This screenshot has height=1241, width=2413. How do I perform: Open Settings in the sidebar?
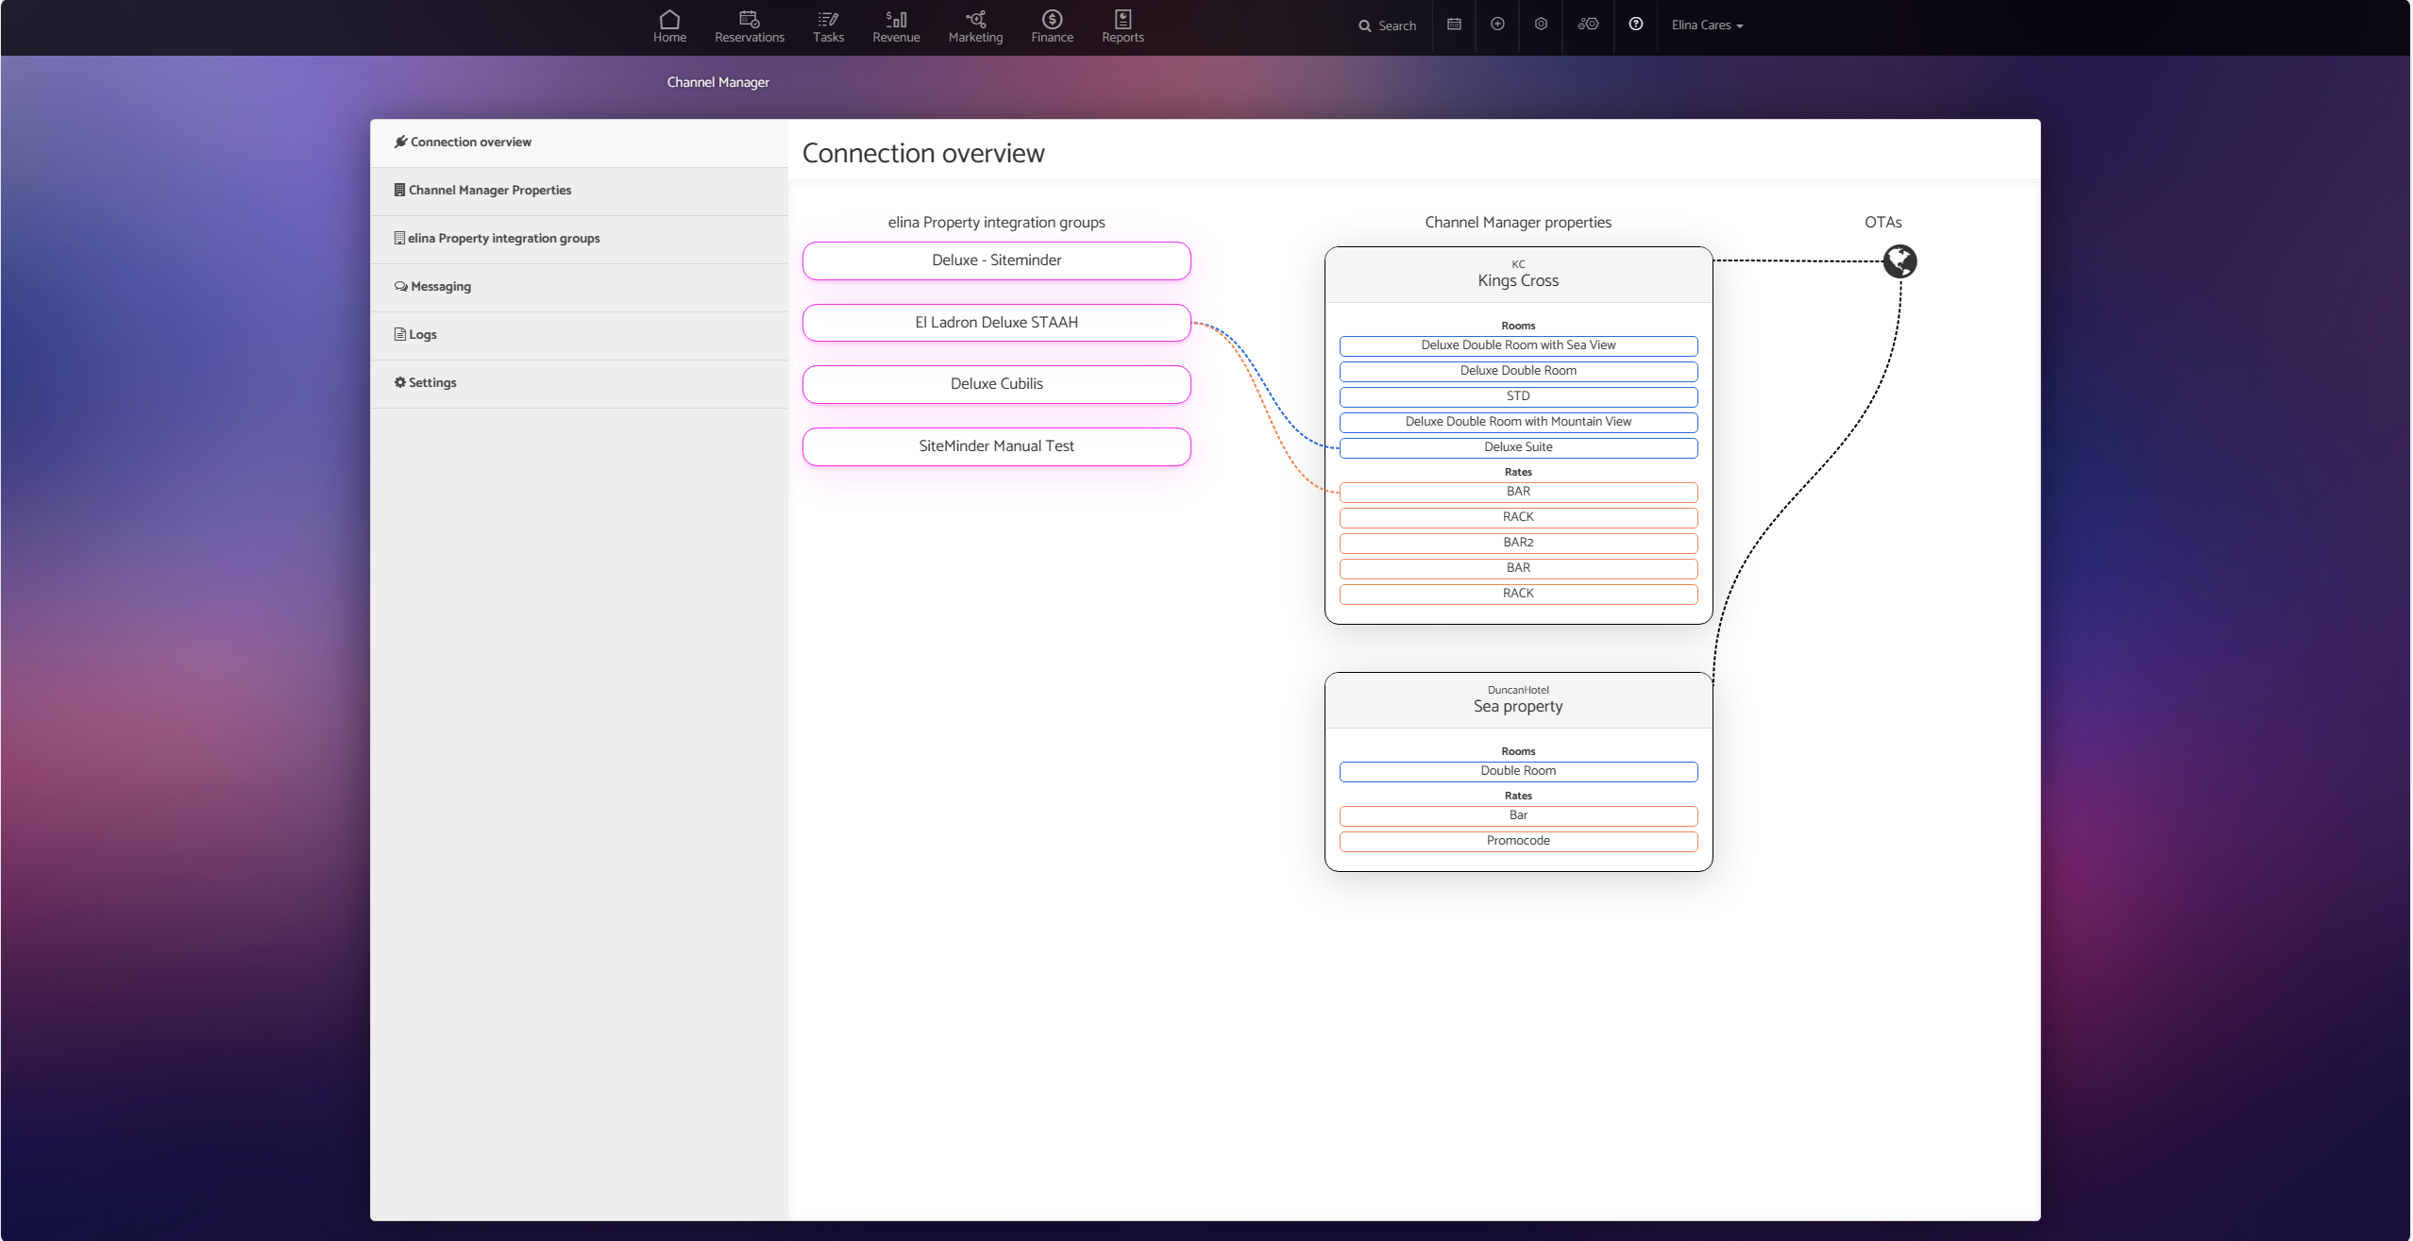431,383
